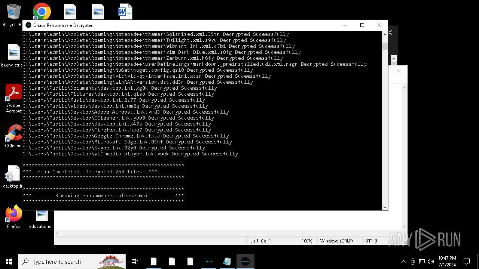The width and height of the screenshot is (479, 269).
Task: Click Notepad status 'Windows (CRLF)'
Action: [x=336, y=241]
